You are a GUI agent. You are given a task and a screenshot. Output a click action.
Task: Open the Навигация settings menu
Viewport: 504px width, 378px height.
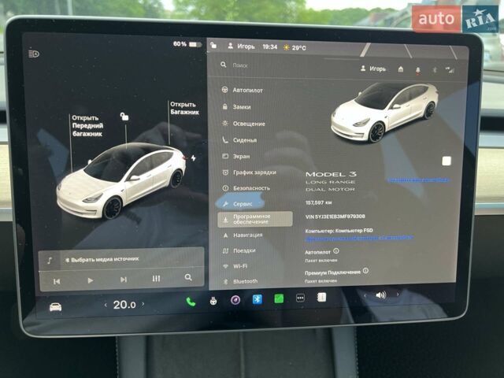pos(243,235)
